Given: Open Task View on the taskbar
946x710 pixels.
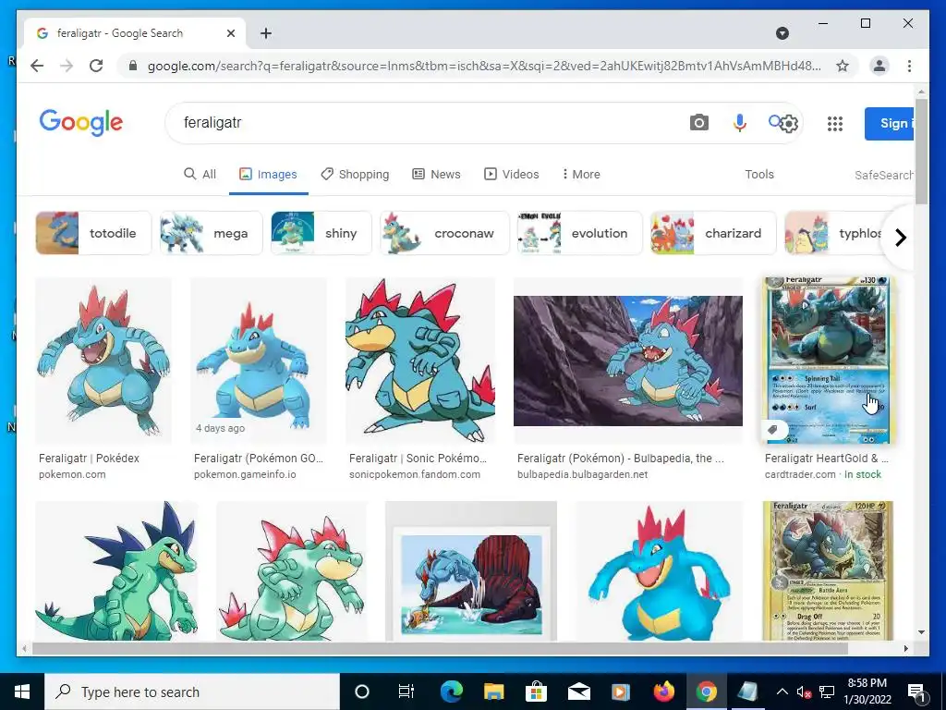Looking at the screenshot, I should [406, 692].
